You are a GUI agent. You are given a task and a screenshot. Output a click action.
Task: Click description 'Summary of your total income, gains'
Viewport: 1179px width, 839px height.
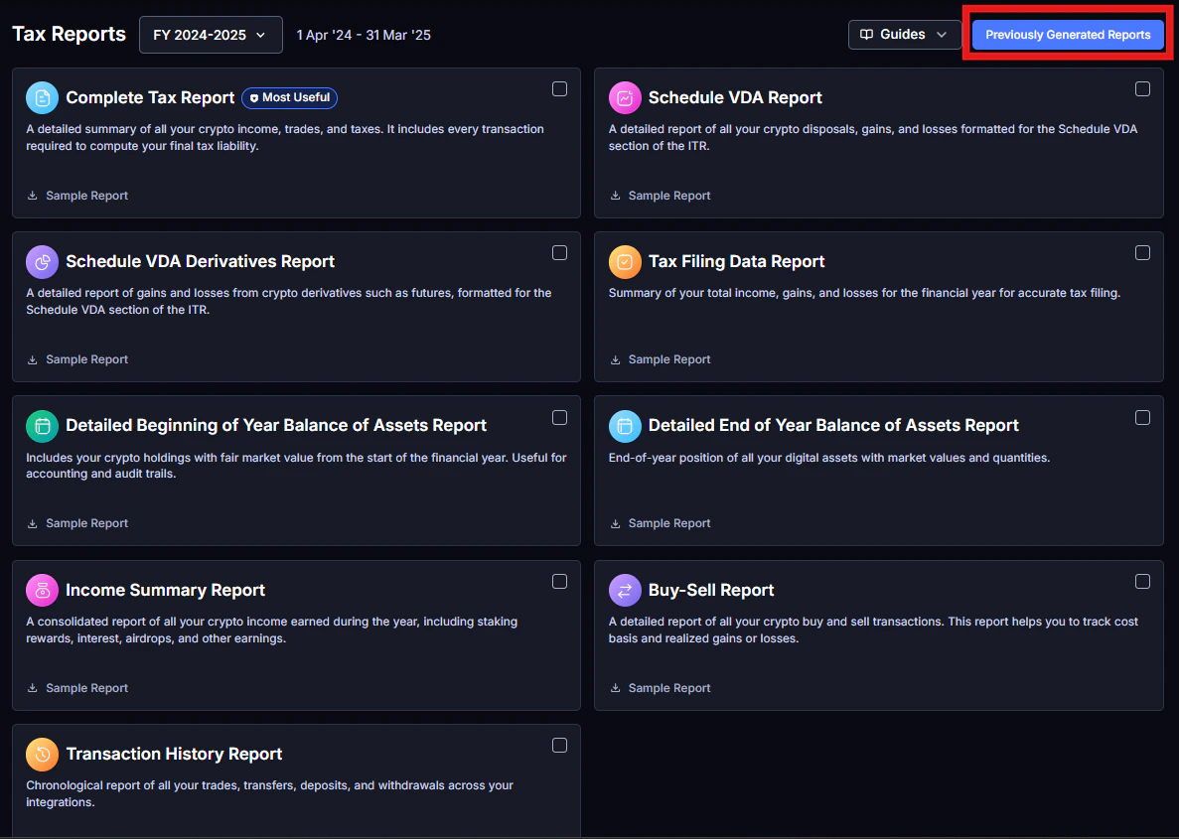point(865,293)
